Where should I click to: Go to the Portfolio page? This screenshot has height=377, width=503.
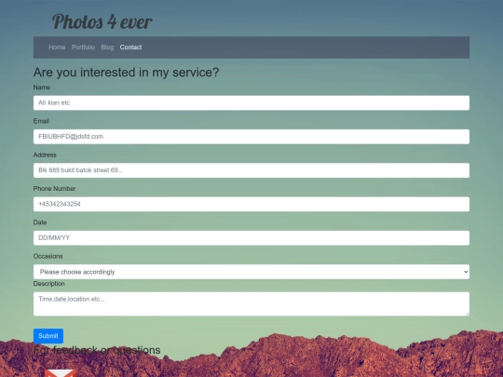[x=83, y=47]
